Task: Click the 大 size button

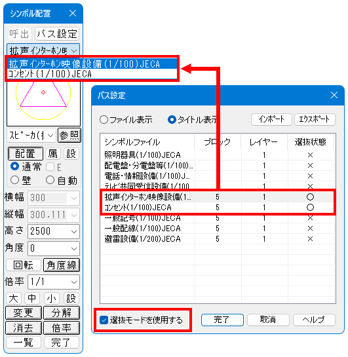Action: (14, 299)
